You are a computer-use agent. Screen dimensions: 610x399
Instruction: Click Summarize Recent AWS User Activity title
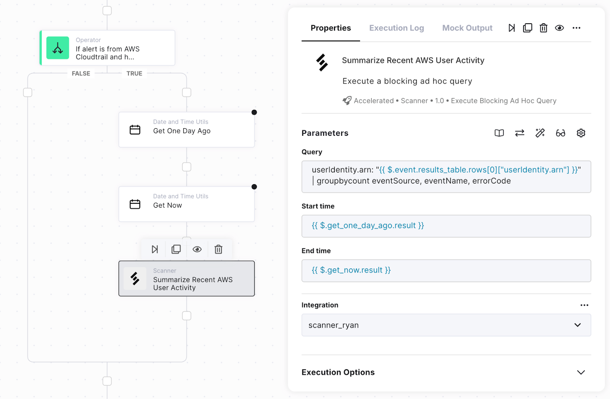pyautogui.click(x=413, y=60)
